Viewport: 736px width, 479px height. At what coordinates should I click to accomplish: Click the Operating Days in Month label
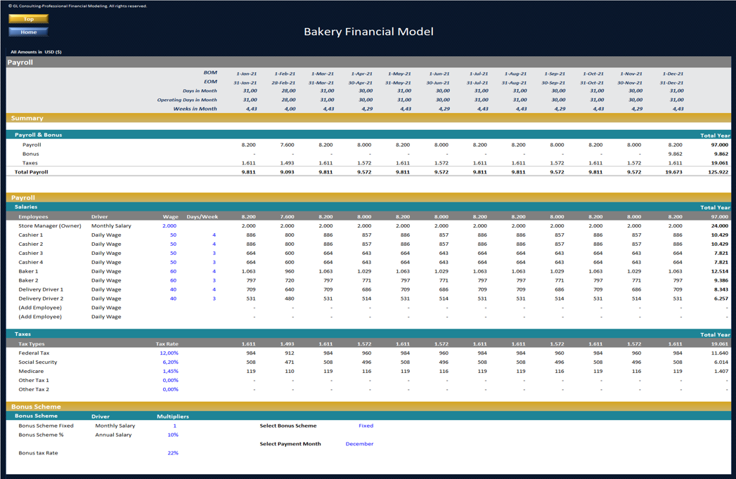point(187,100)
